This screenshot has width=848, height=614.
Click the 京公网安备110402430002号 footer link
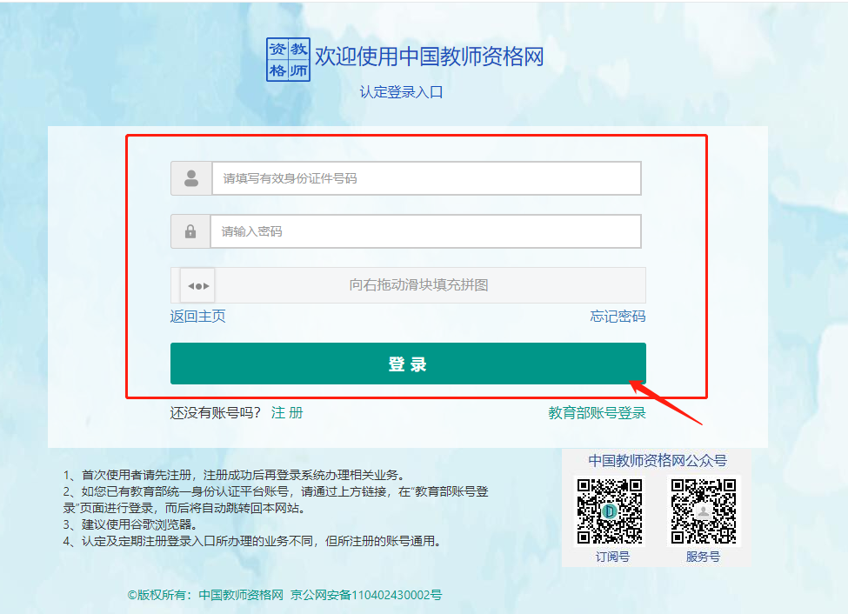pyautogui.click(x=366, y=595)
